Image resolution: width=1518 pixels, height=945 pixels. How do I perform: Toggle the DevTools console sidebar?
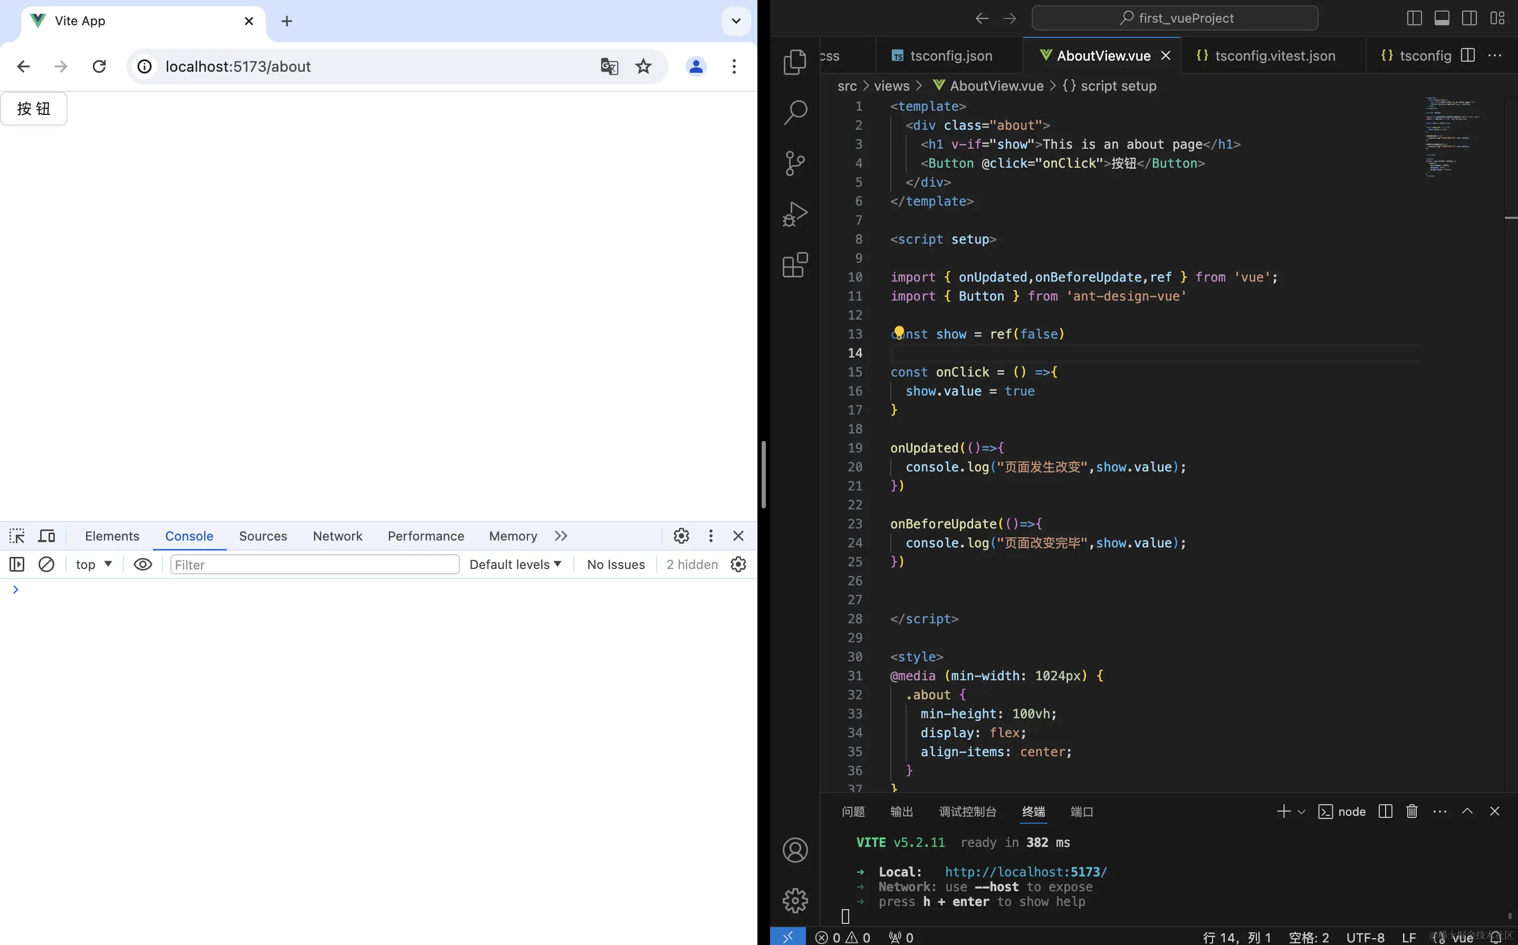coord(17,564)
